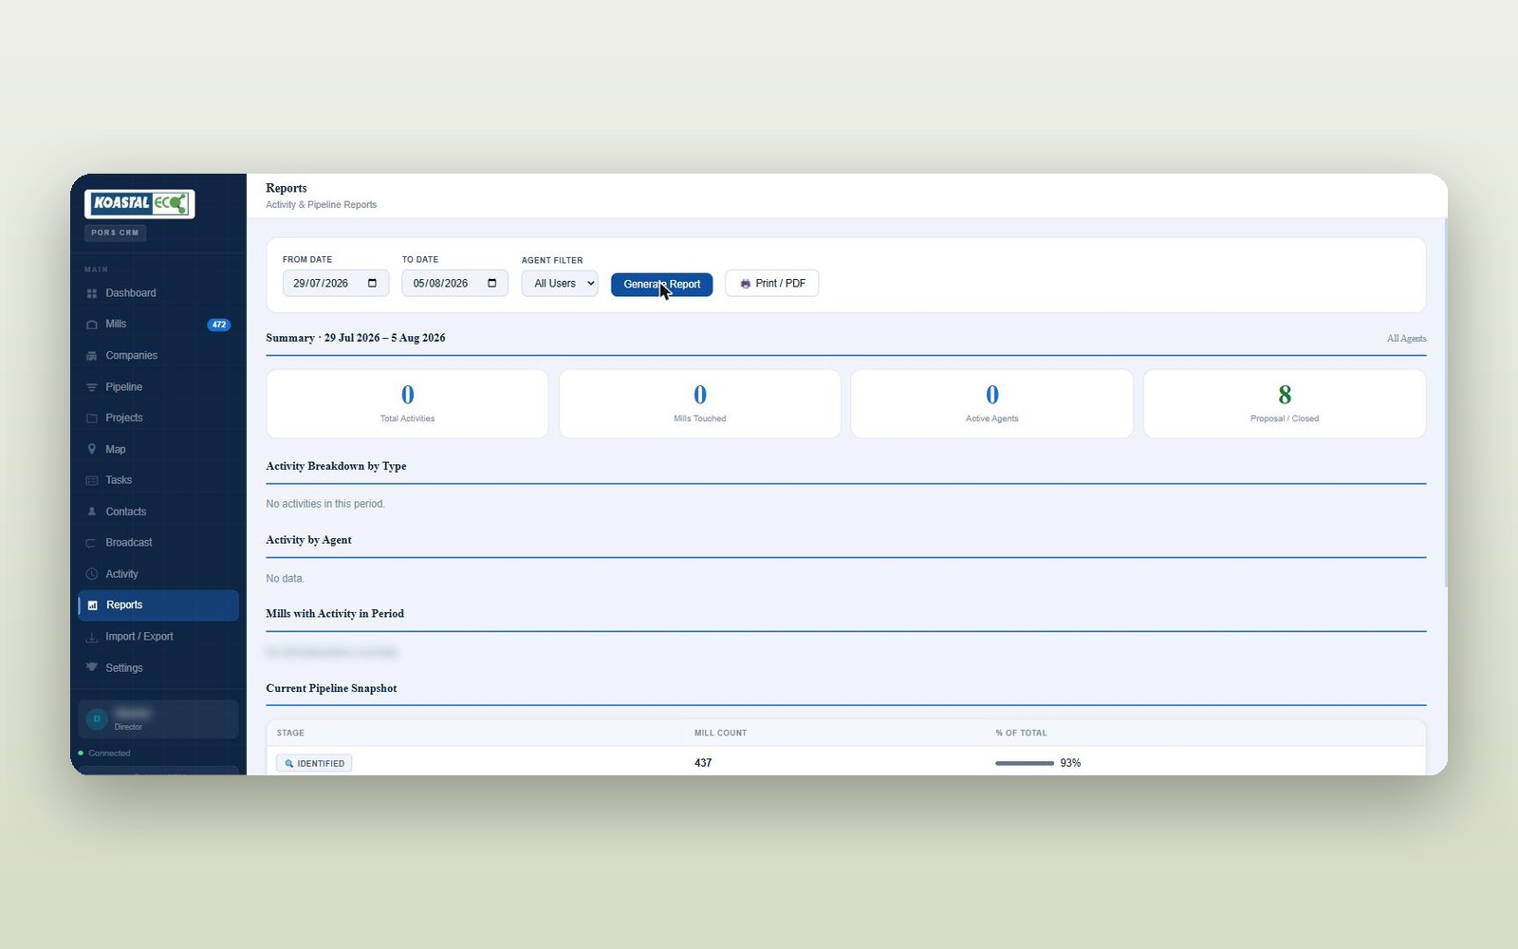Click the user avatar circle labeled D
1518x949 pixels.
pyautogui.click(x=97, y=719)
